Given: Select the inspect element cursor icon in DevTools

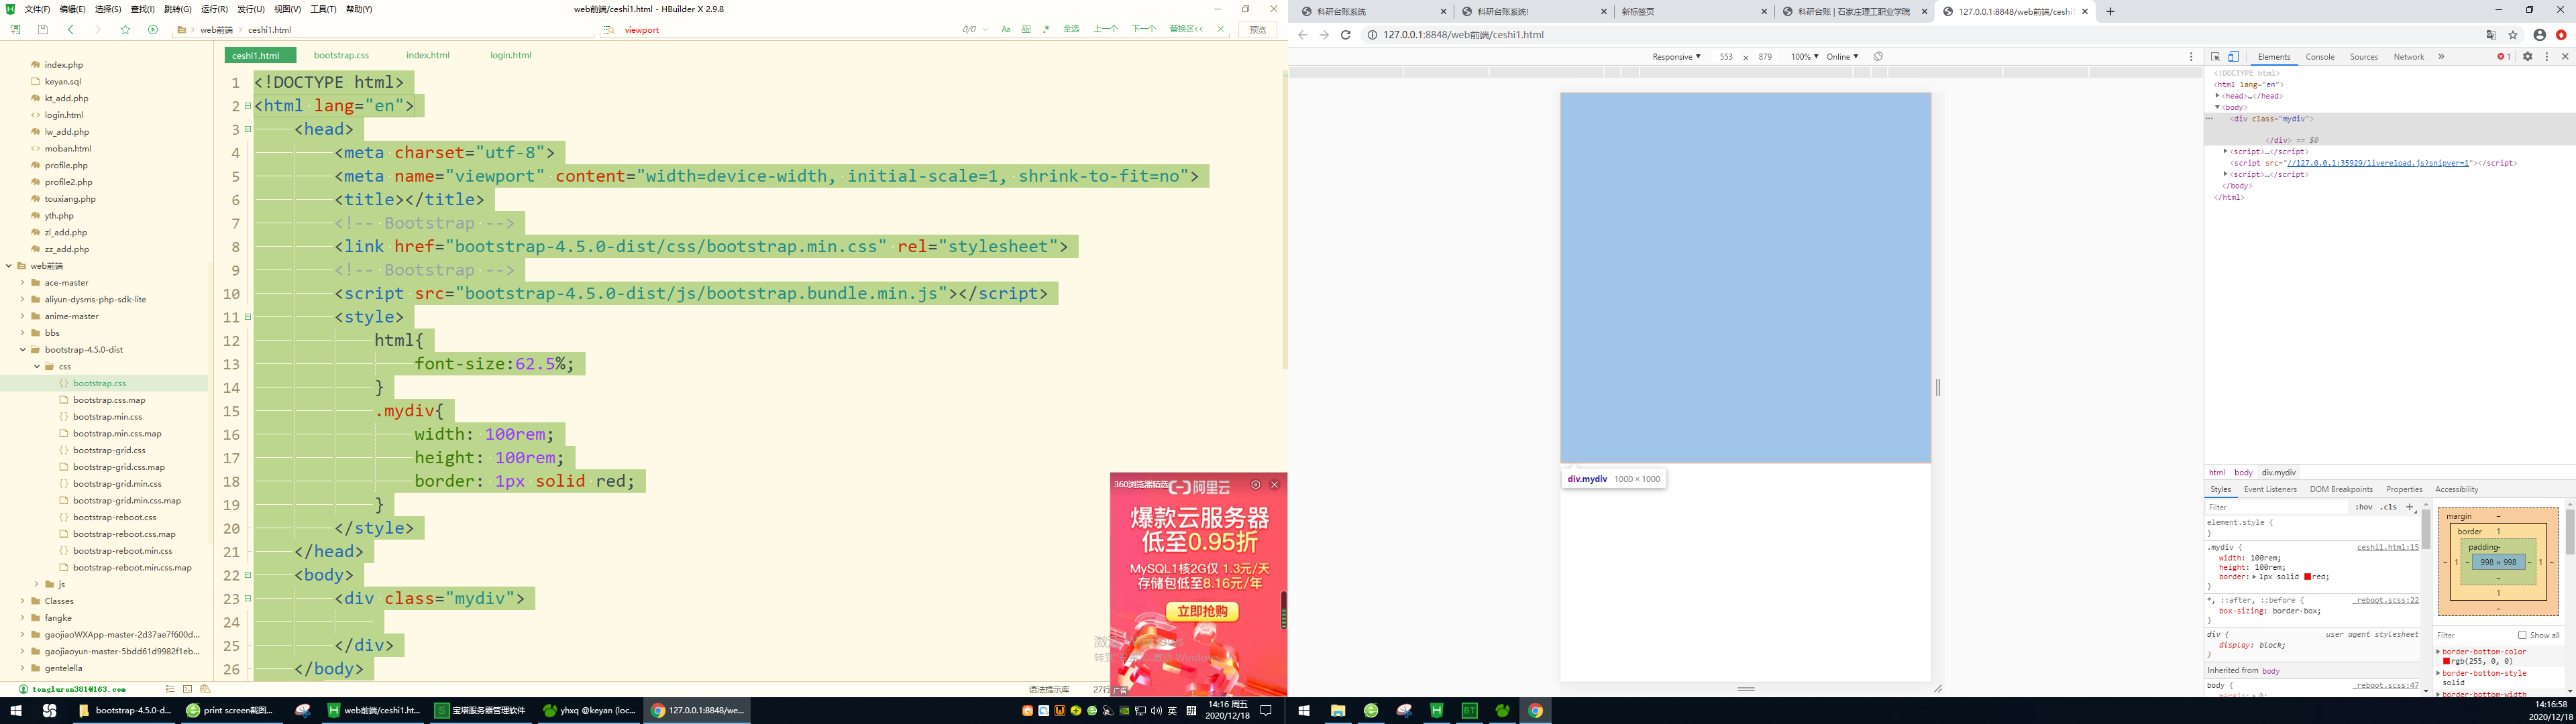Looking at the screenshot, I should (2216, 57).
